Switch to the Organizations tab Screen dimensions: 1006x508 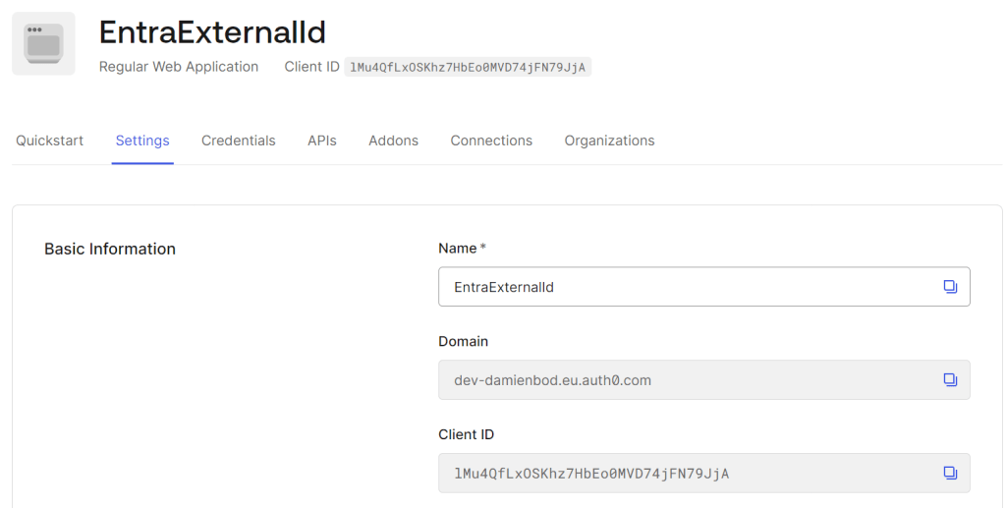tap(609, 141)
